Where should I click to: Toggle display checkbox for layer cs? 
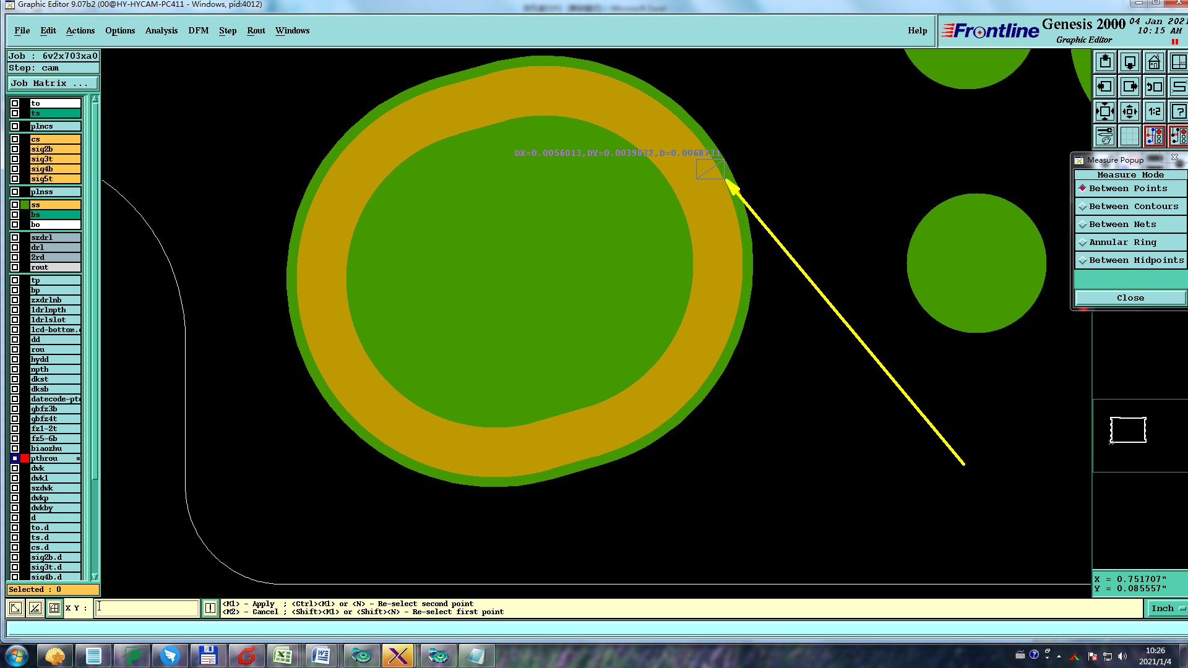[x=15, y=139]
